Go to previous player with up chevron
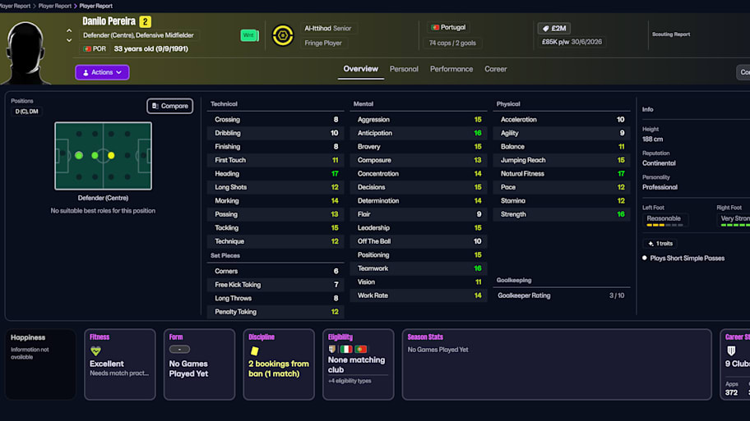Screen dimensions: 750x421 69,30
